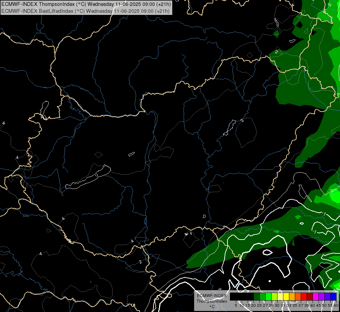The width and height of the screenshot is (340, 312).
Task: Click the dark green 20–25 legend swatch
Action: [257, 296]
